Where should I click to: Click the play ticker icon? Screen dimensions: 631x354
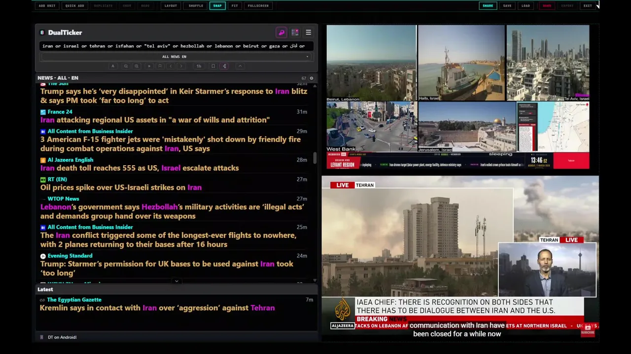tap(149, 66)
